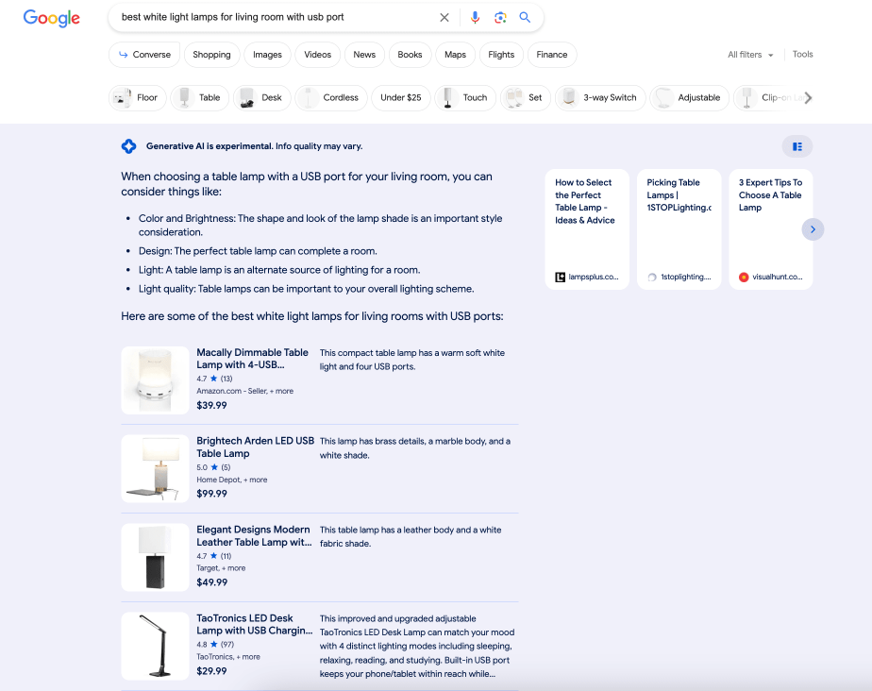Click the visualhunt.com favicon on its card
872x691 pixels.
coord(742,277)
